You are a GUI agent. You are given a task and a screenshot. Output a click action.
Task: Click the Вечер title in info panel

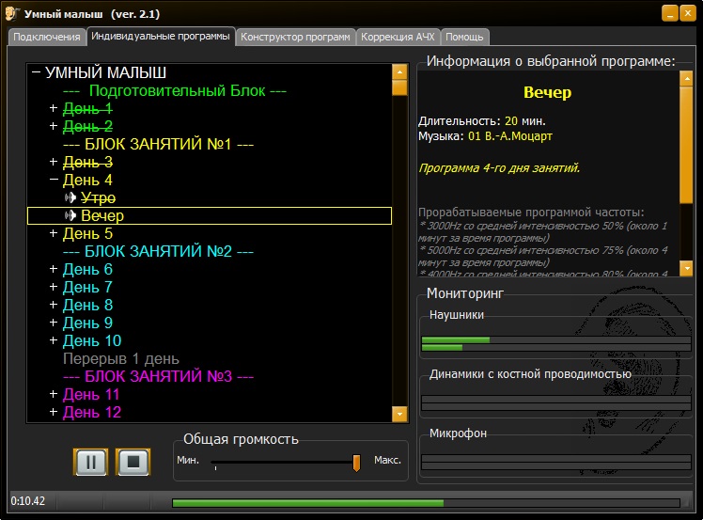point(547,92)
